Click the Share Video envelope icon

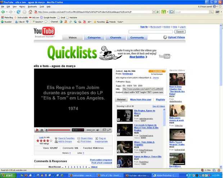point(79,138)
